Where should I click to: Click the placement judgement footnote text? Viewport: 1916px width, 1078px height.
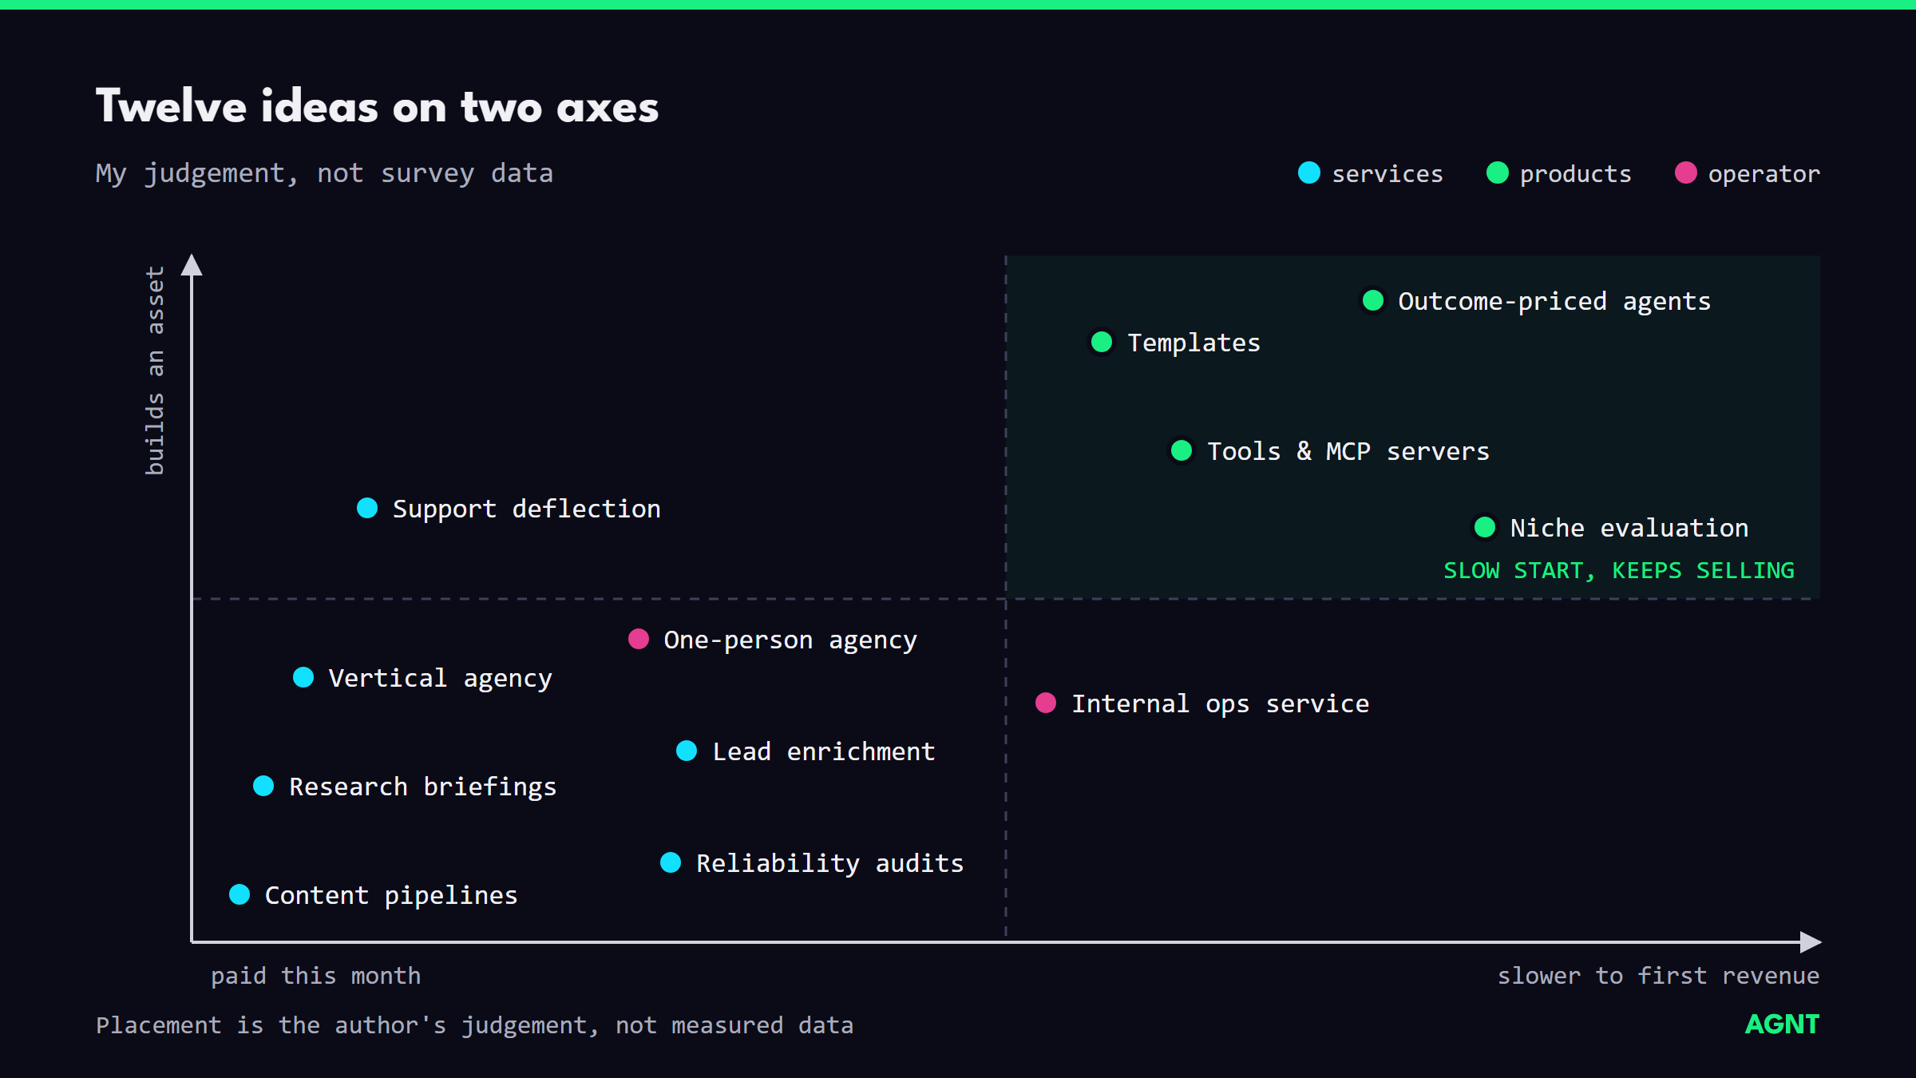pyautogui.click(x=475, y=1026)
